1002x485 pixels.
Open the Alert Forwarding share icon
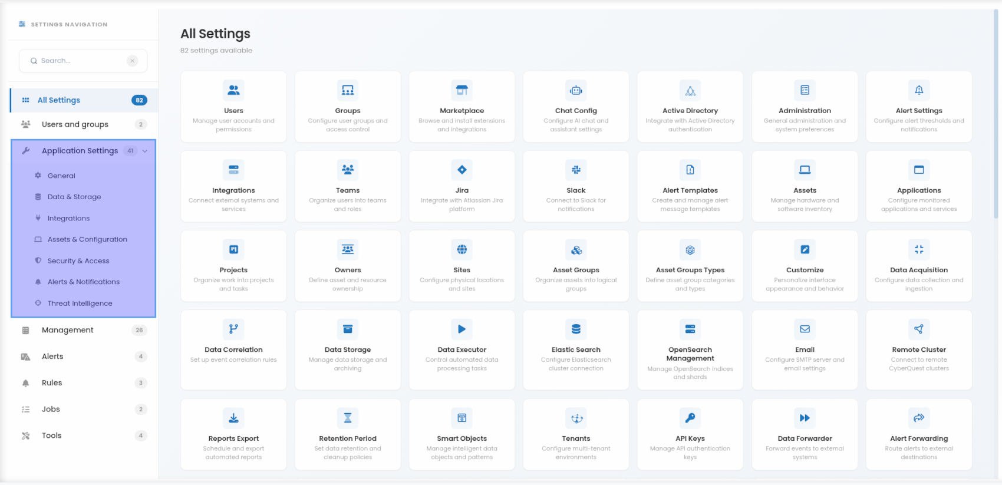point(919,418)
